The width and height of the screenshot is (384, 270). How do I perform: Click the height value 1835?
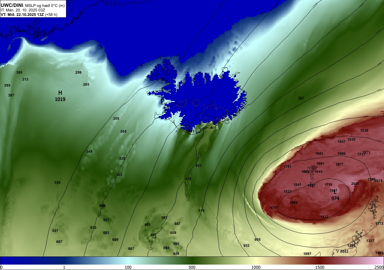pyautogui.click(x=364, y=130)
